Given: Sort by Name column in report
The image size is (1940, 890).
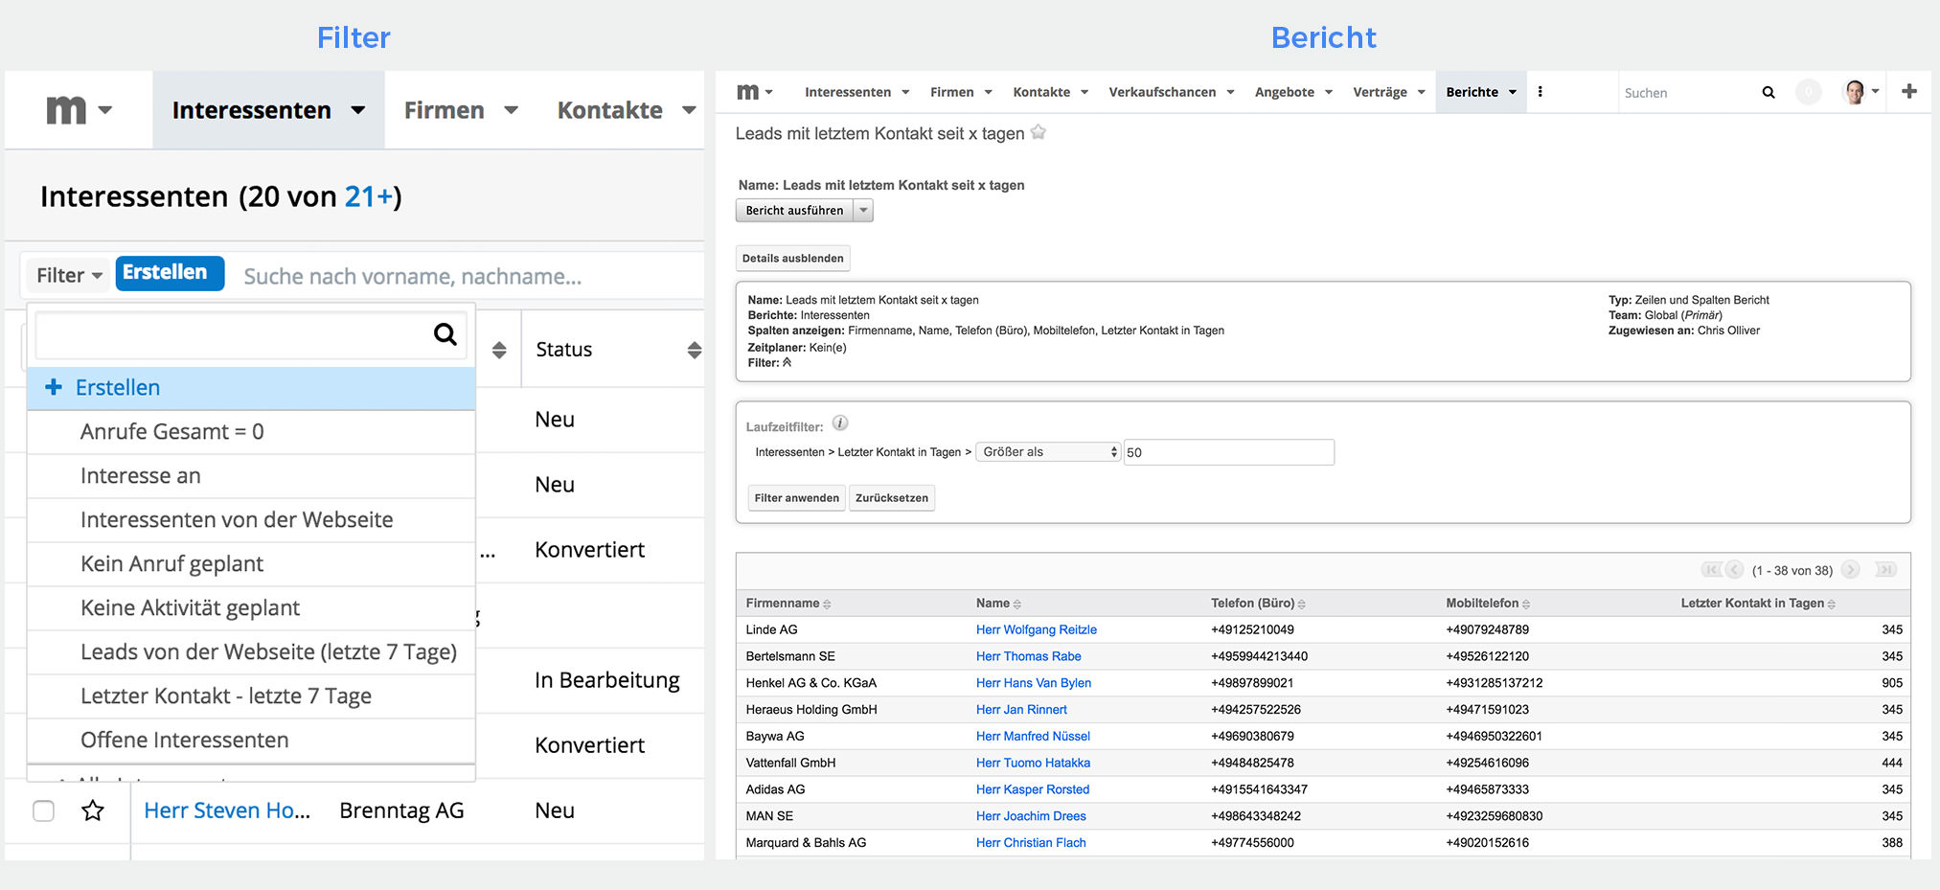Looking at the screenshot, I should click(1017, 605).
